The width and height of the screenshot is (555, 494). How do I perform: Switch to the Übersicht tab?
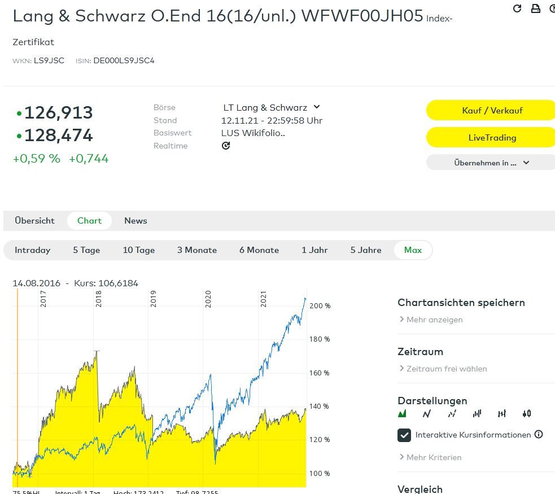pos(35,221)
